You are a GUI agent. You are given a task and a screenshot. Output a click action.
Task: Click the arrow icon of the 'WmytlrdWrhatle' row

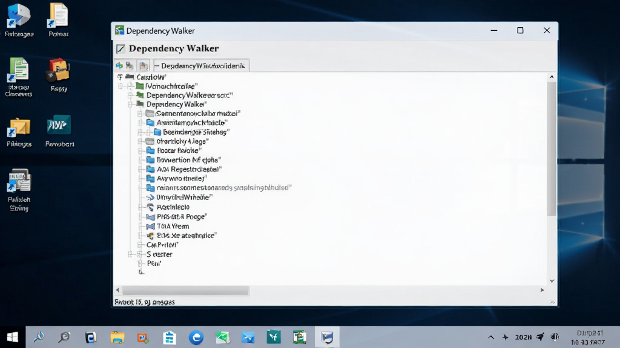(x=150, y=198)
